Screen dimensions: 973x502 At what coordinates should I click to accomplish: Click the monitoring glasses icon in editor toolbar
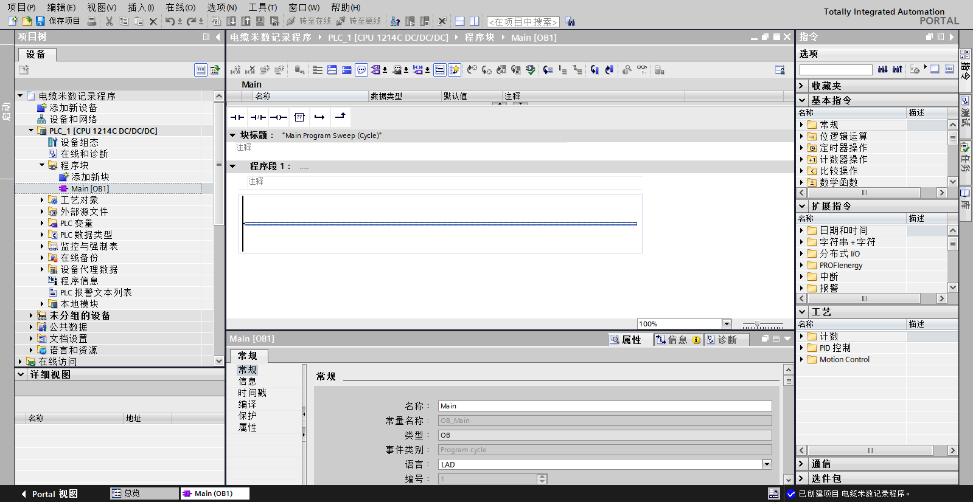[642, 70]
